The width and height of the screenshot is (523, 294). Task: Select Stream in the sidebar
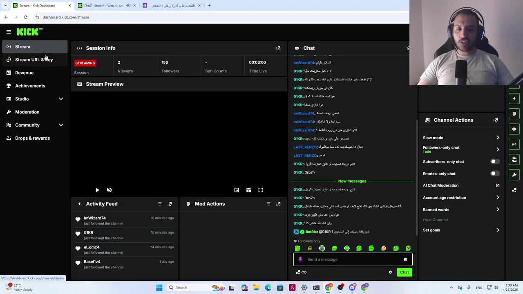[35, 47]
